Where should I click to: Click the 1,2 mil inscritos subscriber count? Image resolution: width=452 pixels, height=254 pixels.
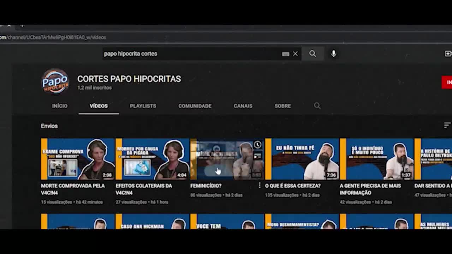[x=94, y=88]
